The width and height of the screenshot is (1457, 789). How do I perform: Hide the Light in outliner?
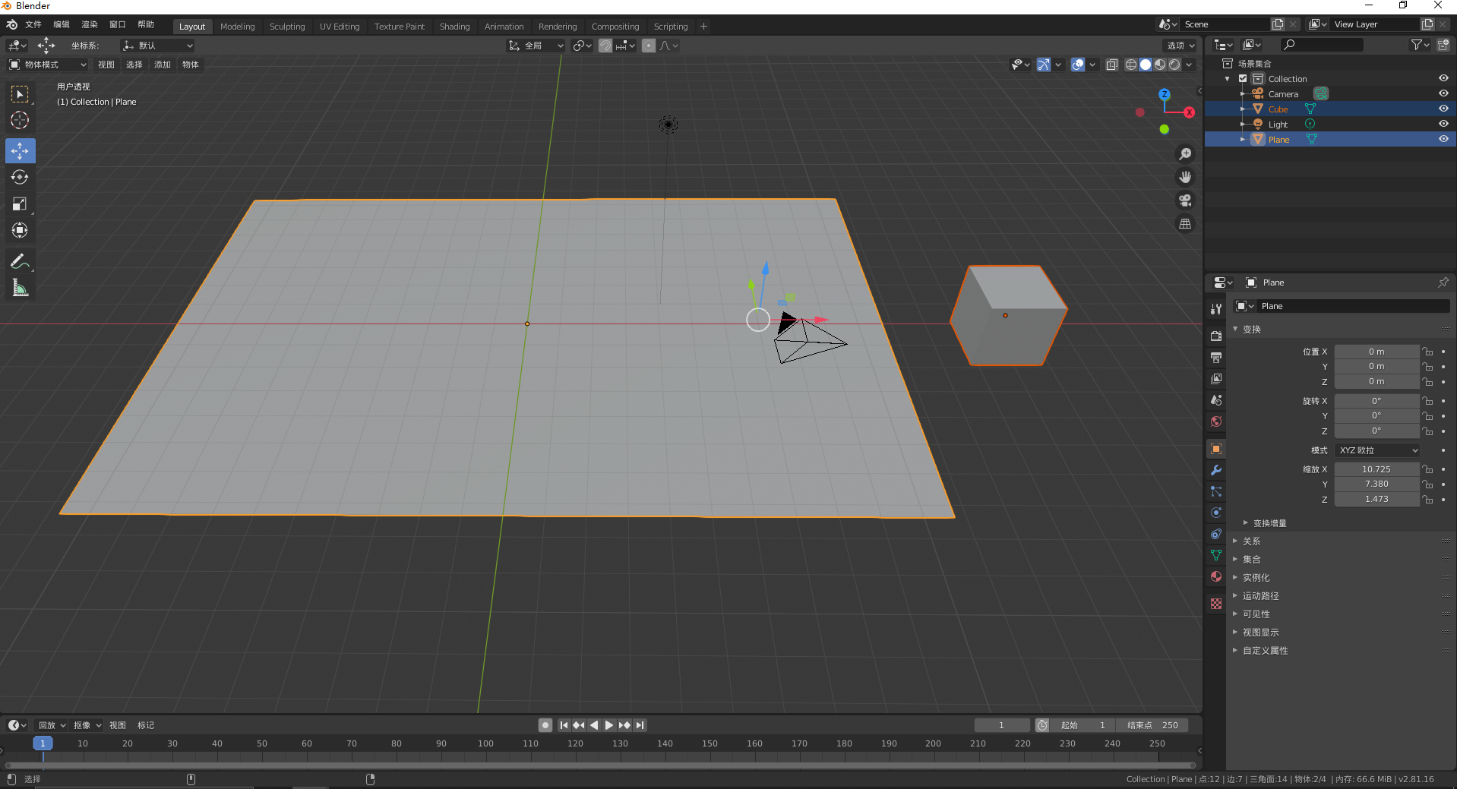pyautogui.click(x=1443, y=124)
